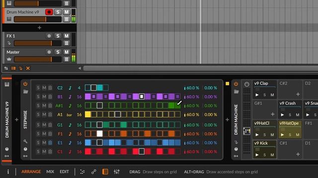Click the FX 1 return arrow icon
Screen dimensions: 318x178
point(9,43)
